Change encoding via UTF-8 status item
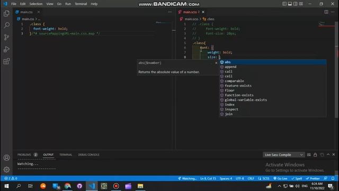Screen dimensions: 339x191 [240, 178]
